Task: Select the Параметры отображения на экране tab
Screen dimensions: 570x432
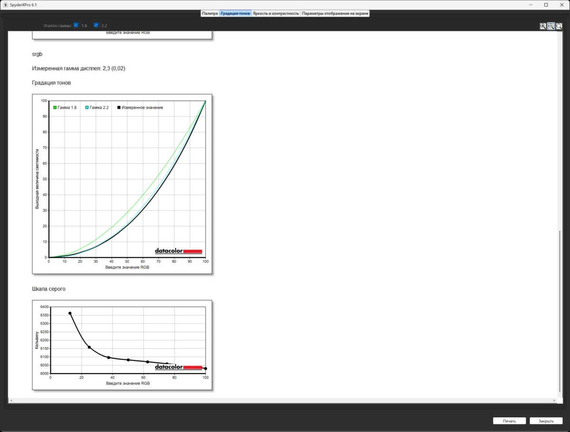Action: click(x=335, y=13)
